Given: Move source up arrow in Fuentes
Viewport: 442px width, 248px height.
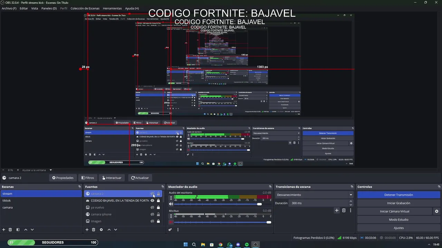Looking at the screenshot, I should tap(109, 230).
